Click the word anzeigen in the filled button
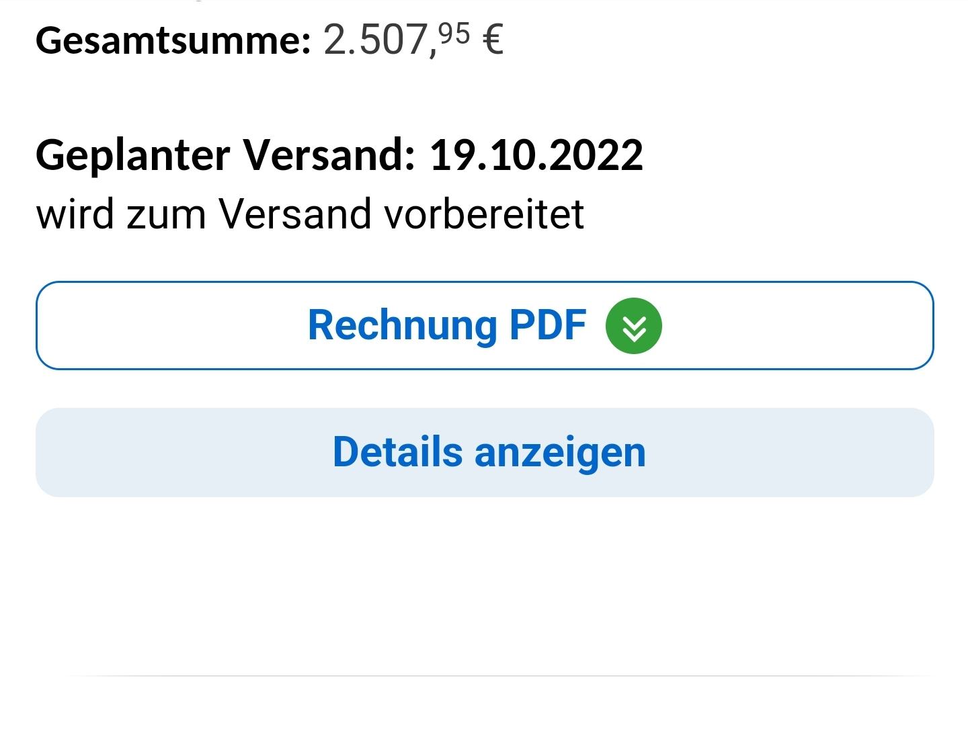The width and height of the screenshot is (968, 733). [x=560, y=453]
